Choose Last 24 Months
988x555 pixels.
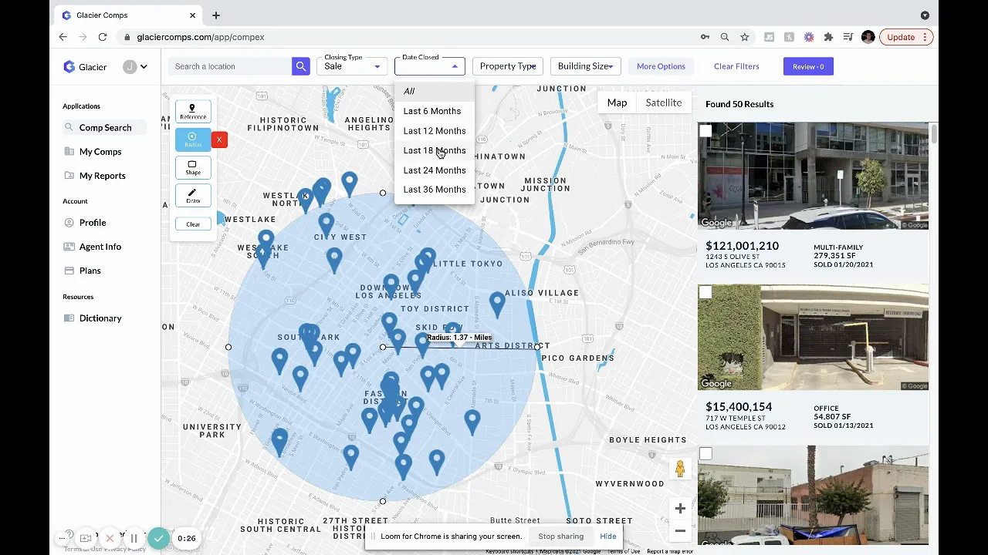(434, 170)
